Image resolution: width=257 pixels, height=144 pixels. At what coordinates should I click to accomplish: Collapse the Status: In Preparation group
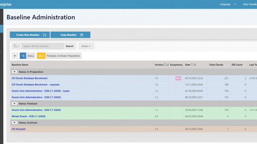point(14,72)
